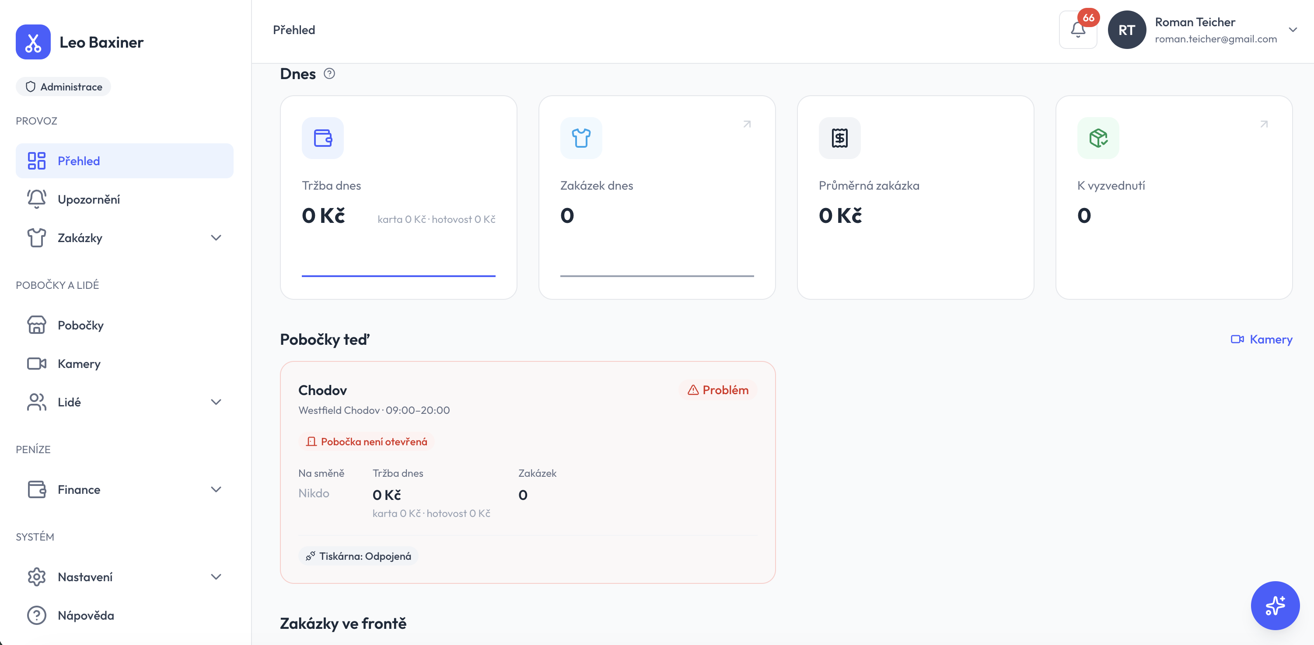Open the notifications bell with 66 badge

[1078, 30]
